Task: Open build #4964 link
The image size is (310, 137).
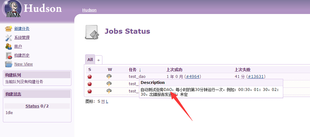Action: (x=193, y=77)
